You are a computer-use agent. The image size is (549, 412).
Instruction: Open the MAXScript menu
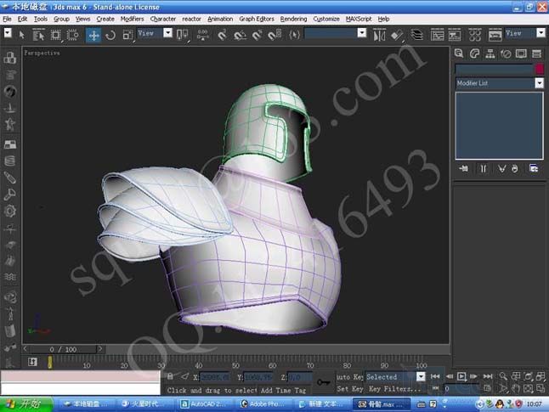pos(358,19)
